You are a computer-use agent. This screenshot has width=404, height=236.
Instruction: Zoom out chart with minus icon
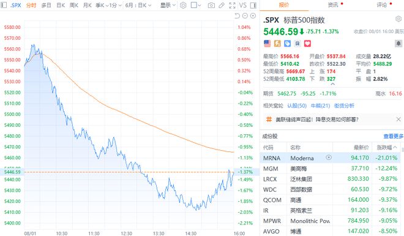(x=245, y=16)
